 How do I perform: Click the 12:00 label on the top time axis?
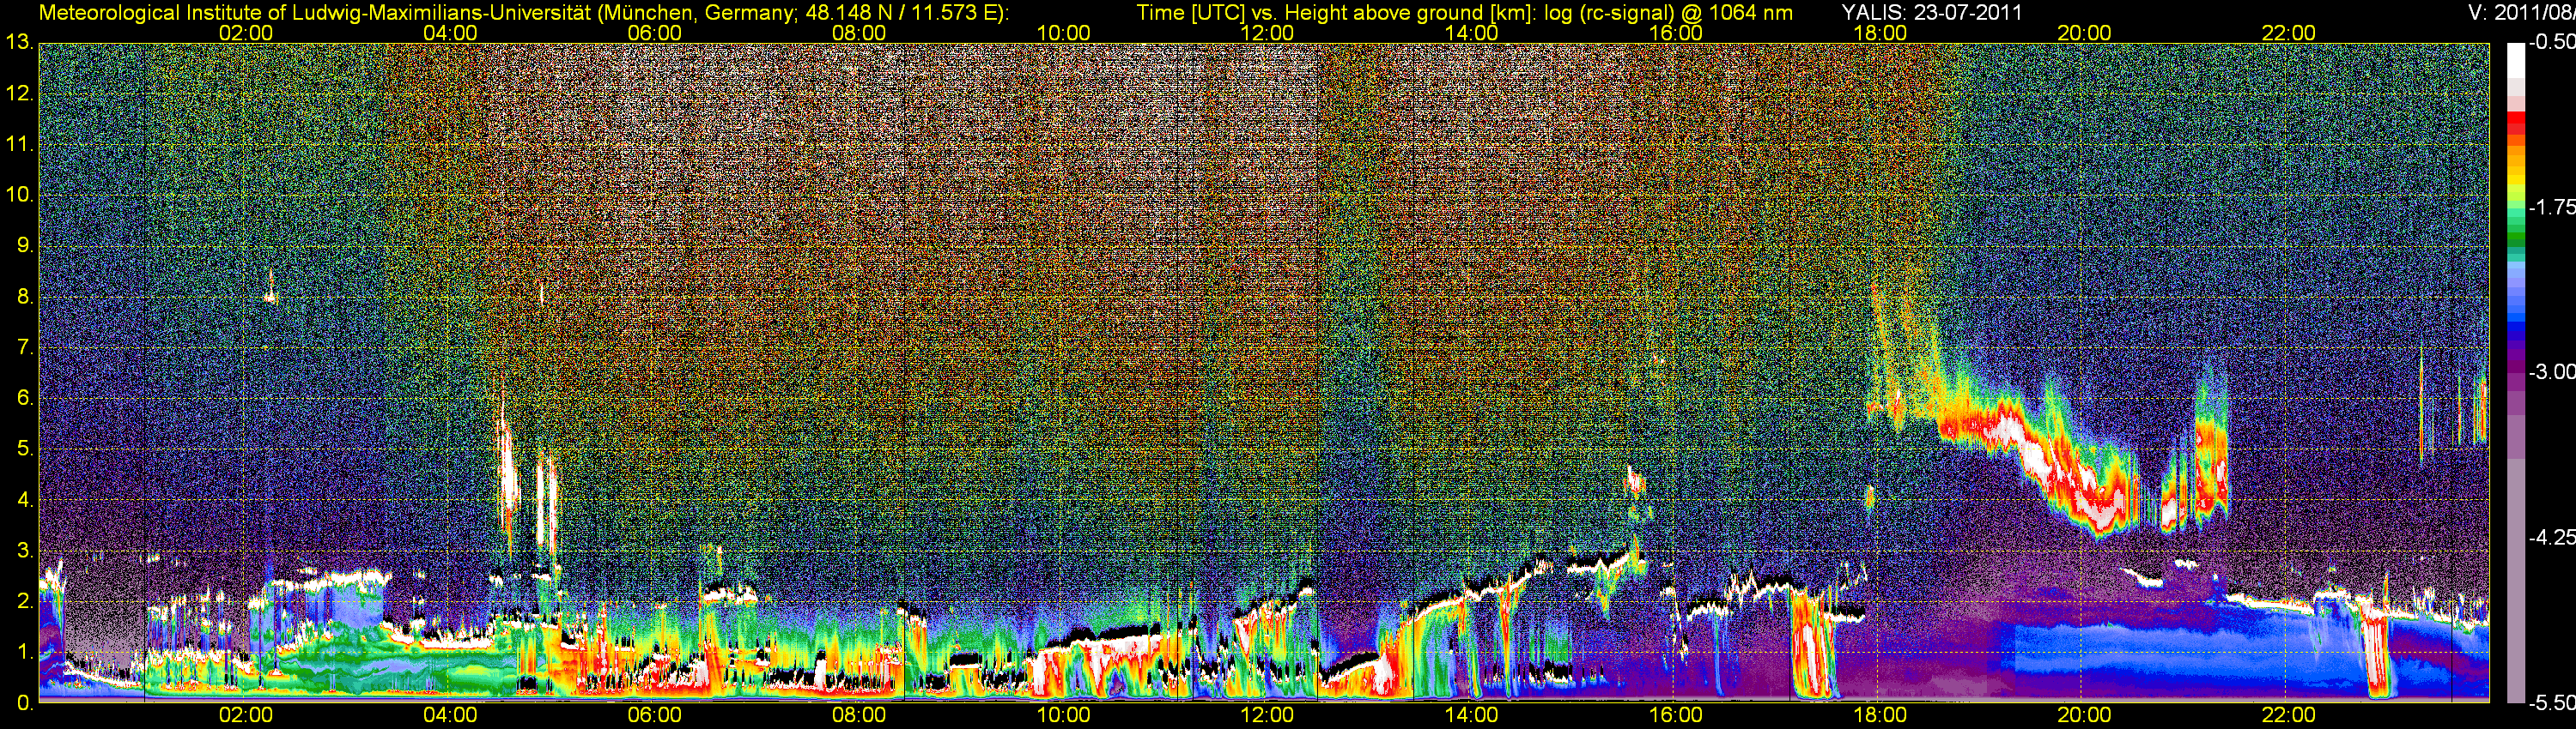[1267, 33]
